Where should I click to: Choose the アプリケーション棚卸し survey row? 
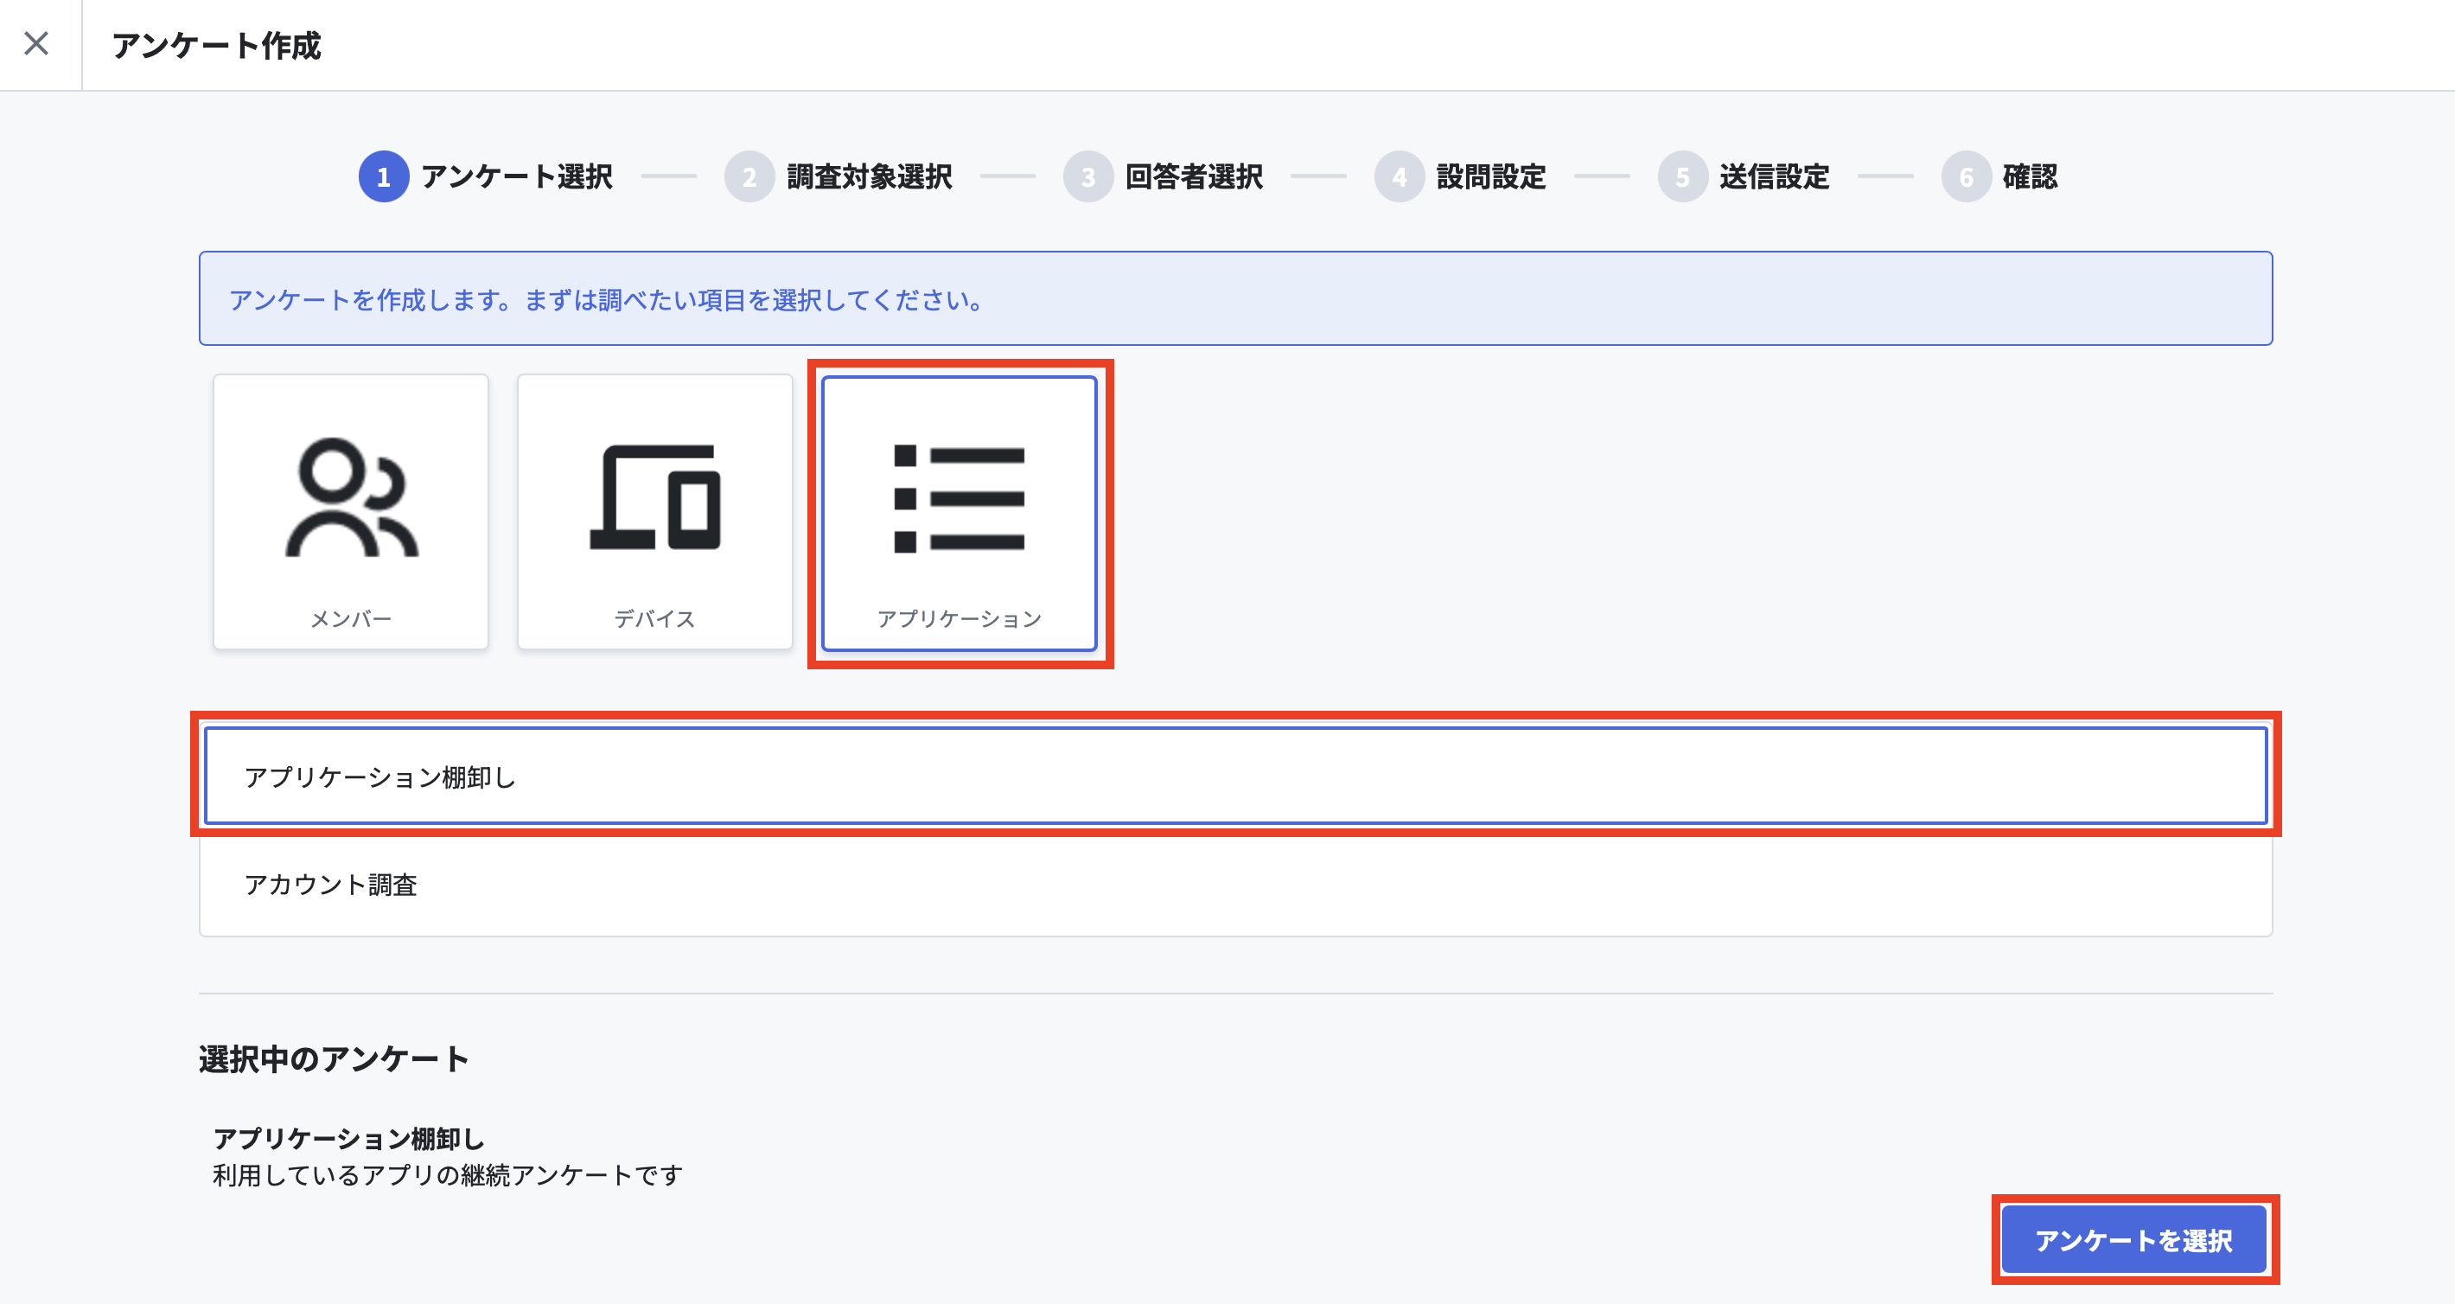pyautogui.click(x=1235, y=775)
